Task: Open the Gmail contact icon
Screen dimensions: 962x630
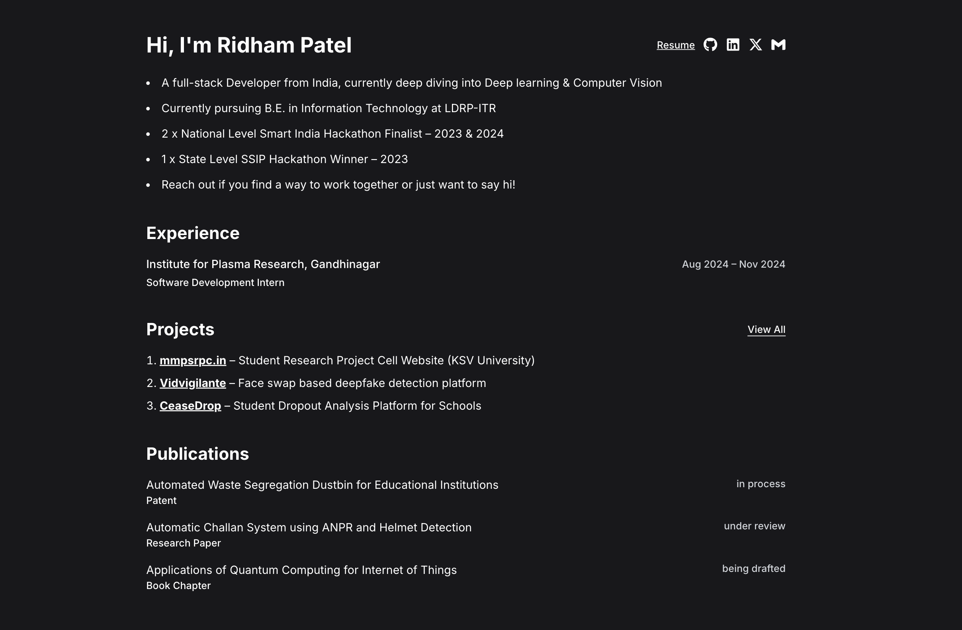Action: (x=778, y=45)
